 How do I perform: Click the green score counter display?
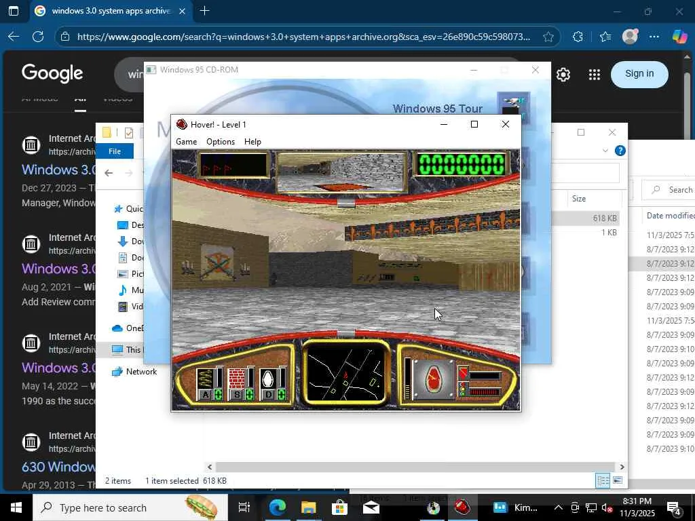(x=462, y=164)
